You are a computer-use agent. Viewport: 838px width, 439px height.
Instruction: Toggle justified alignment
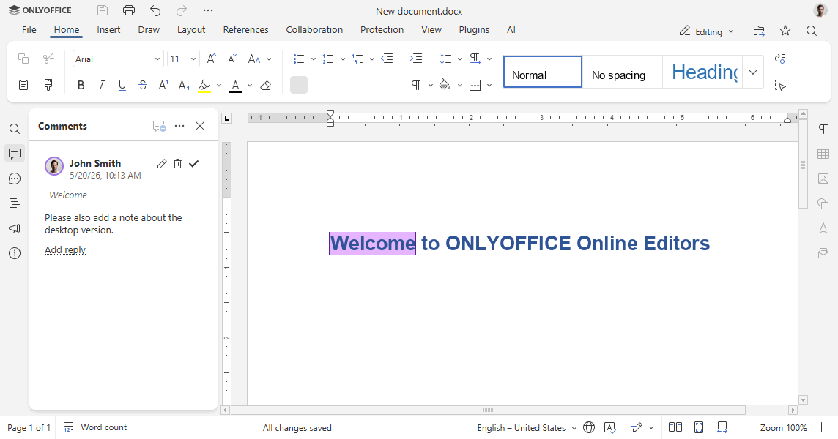coord(386,85)
